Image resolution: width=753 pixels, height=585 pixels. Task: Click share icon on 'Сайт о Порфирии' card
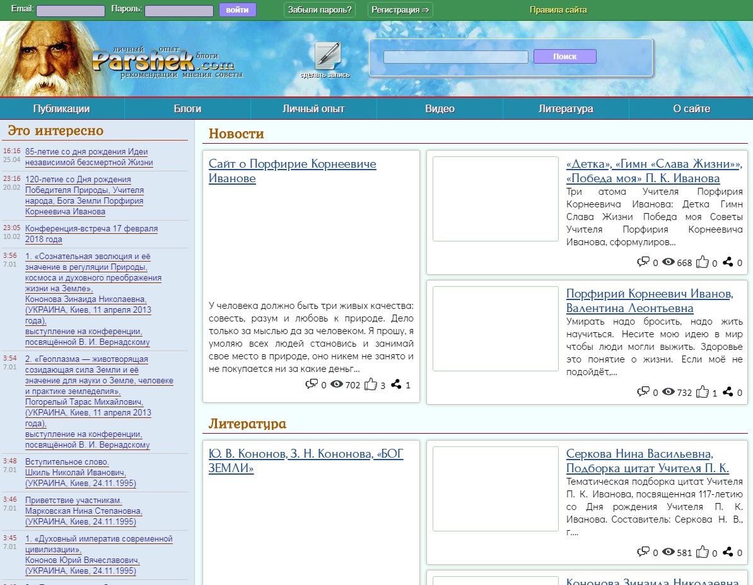(x=396, y=384)
